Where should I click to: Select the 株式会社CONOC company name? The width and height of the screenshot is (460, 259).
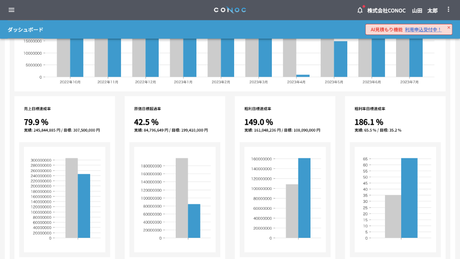click(386, 11)
